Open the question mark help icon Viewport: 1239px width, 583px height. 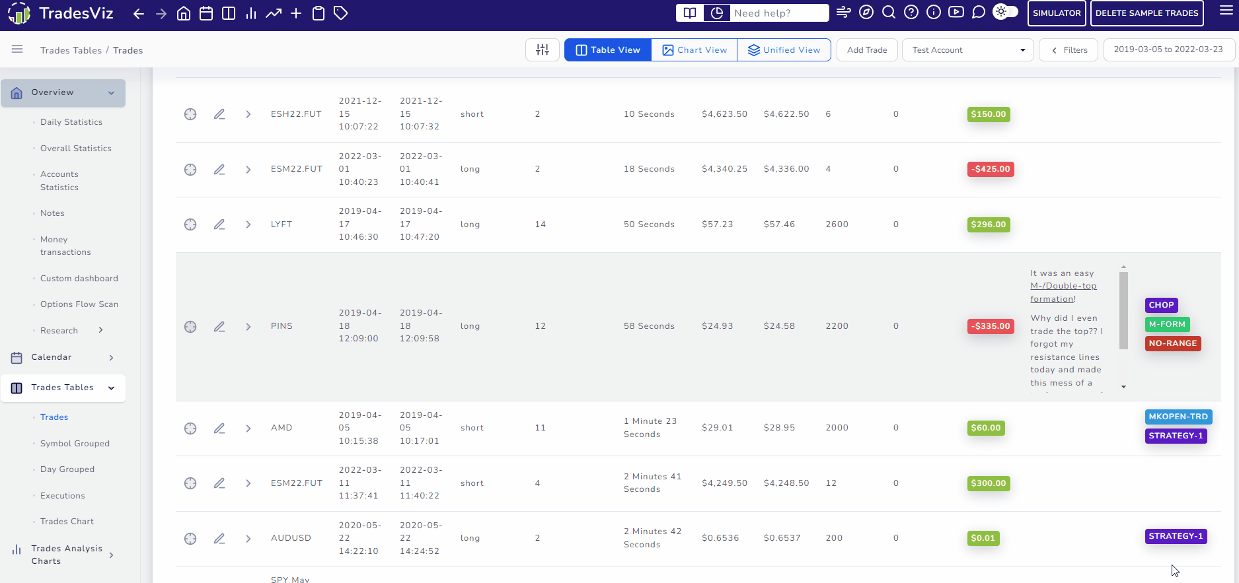coord(911,13)
